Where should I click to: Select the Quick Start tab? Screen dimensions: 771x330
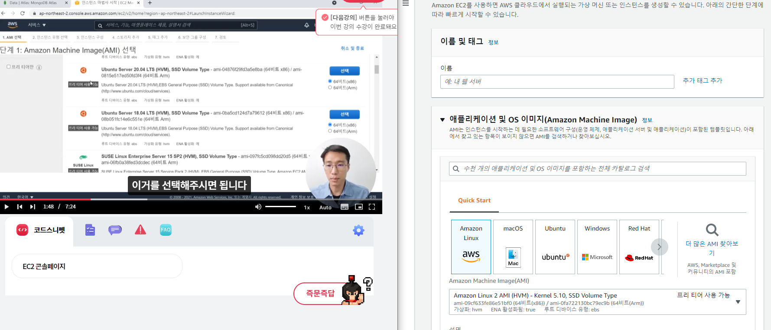(x=474, y=201)
